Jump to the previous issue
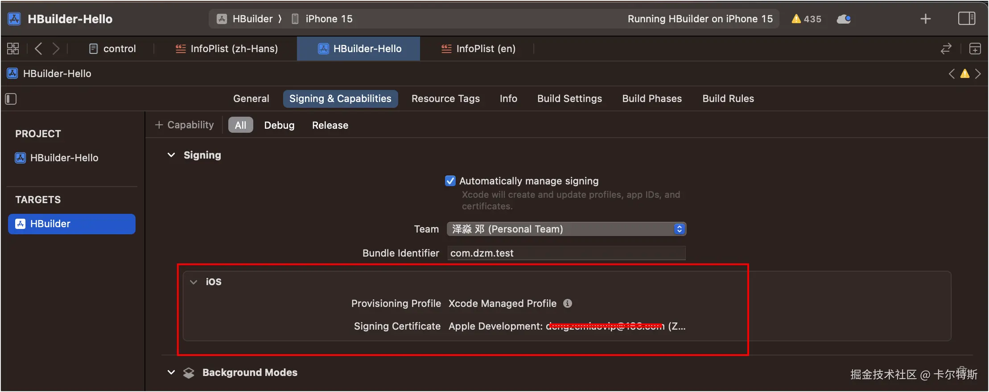The image size is (989, 392). pyautogui.click(x=952, y=73)
